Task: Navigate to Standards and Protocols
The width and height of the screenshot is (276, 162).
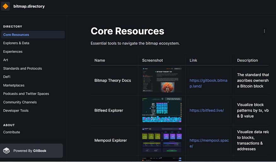Action: click(x=22, y=69)
